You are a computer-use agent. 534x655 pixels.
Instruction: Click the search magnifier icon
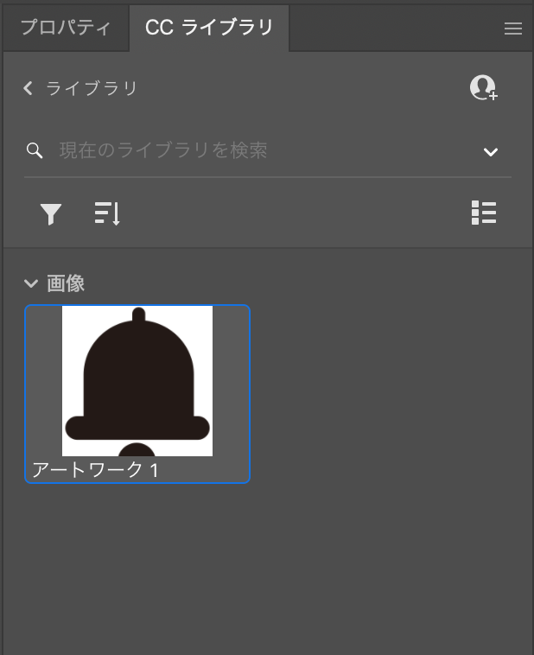coord(35,150)
